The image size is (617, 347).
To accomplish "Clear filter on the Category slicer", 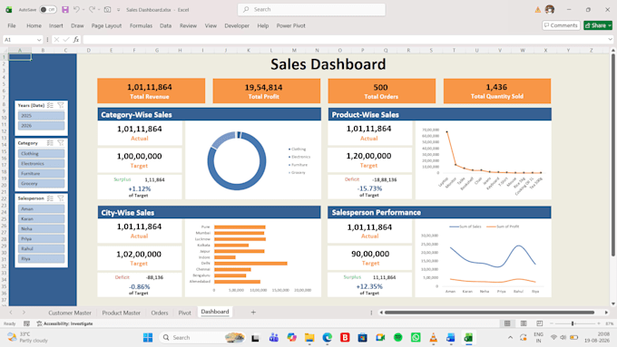I will (x=61, y=143).
